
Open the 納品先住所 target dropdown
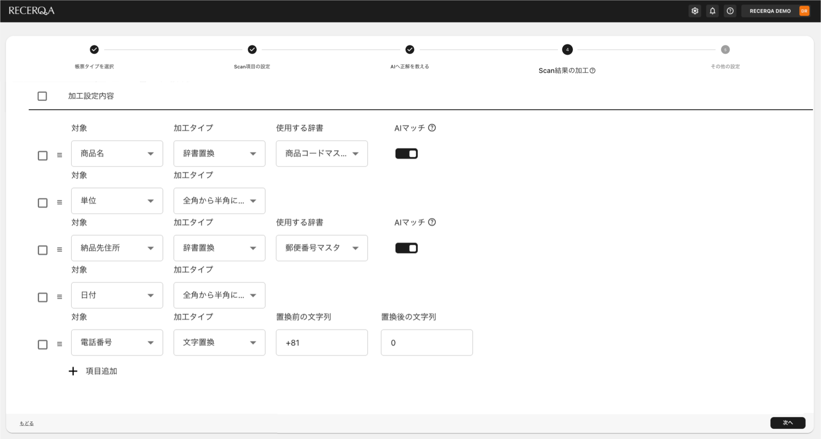117,248
